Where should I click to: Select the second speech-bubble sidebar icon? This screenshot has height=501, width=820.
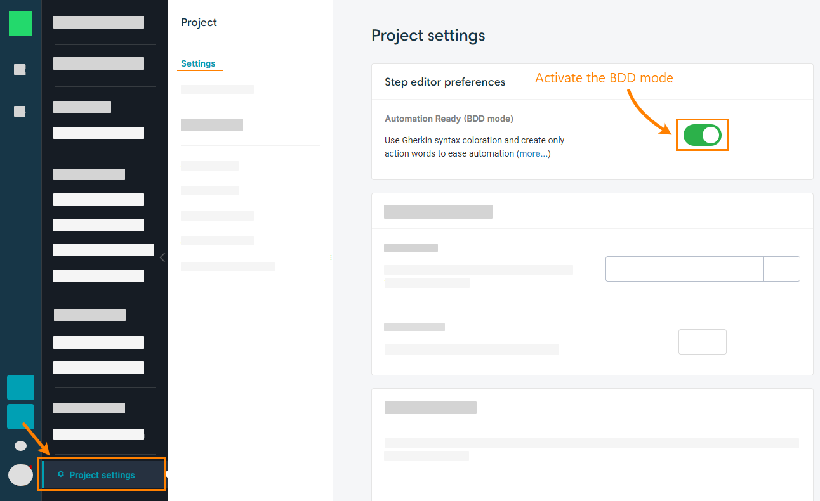pos(20,112)
